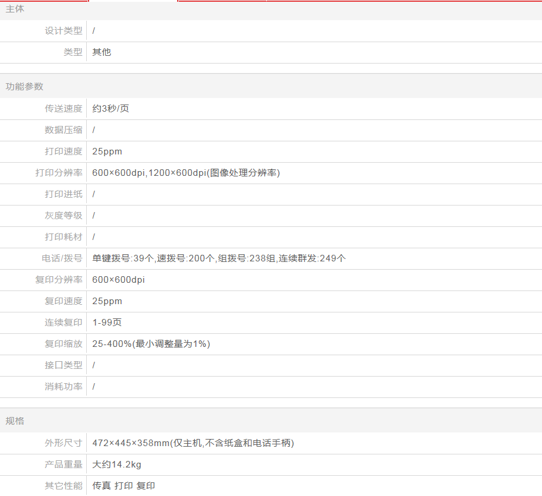Select the 设计类型 row label
The height and width of the screenshot is (496, 542).
click(64, 31)
